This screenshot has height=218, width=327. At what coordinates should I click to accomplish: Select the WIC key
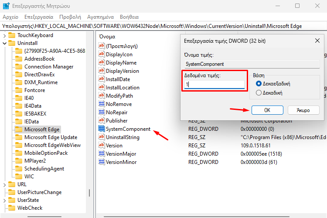tap(29, 177)
